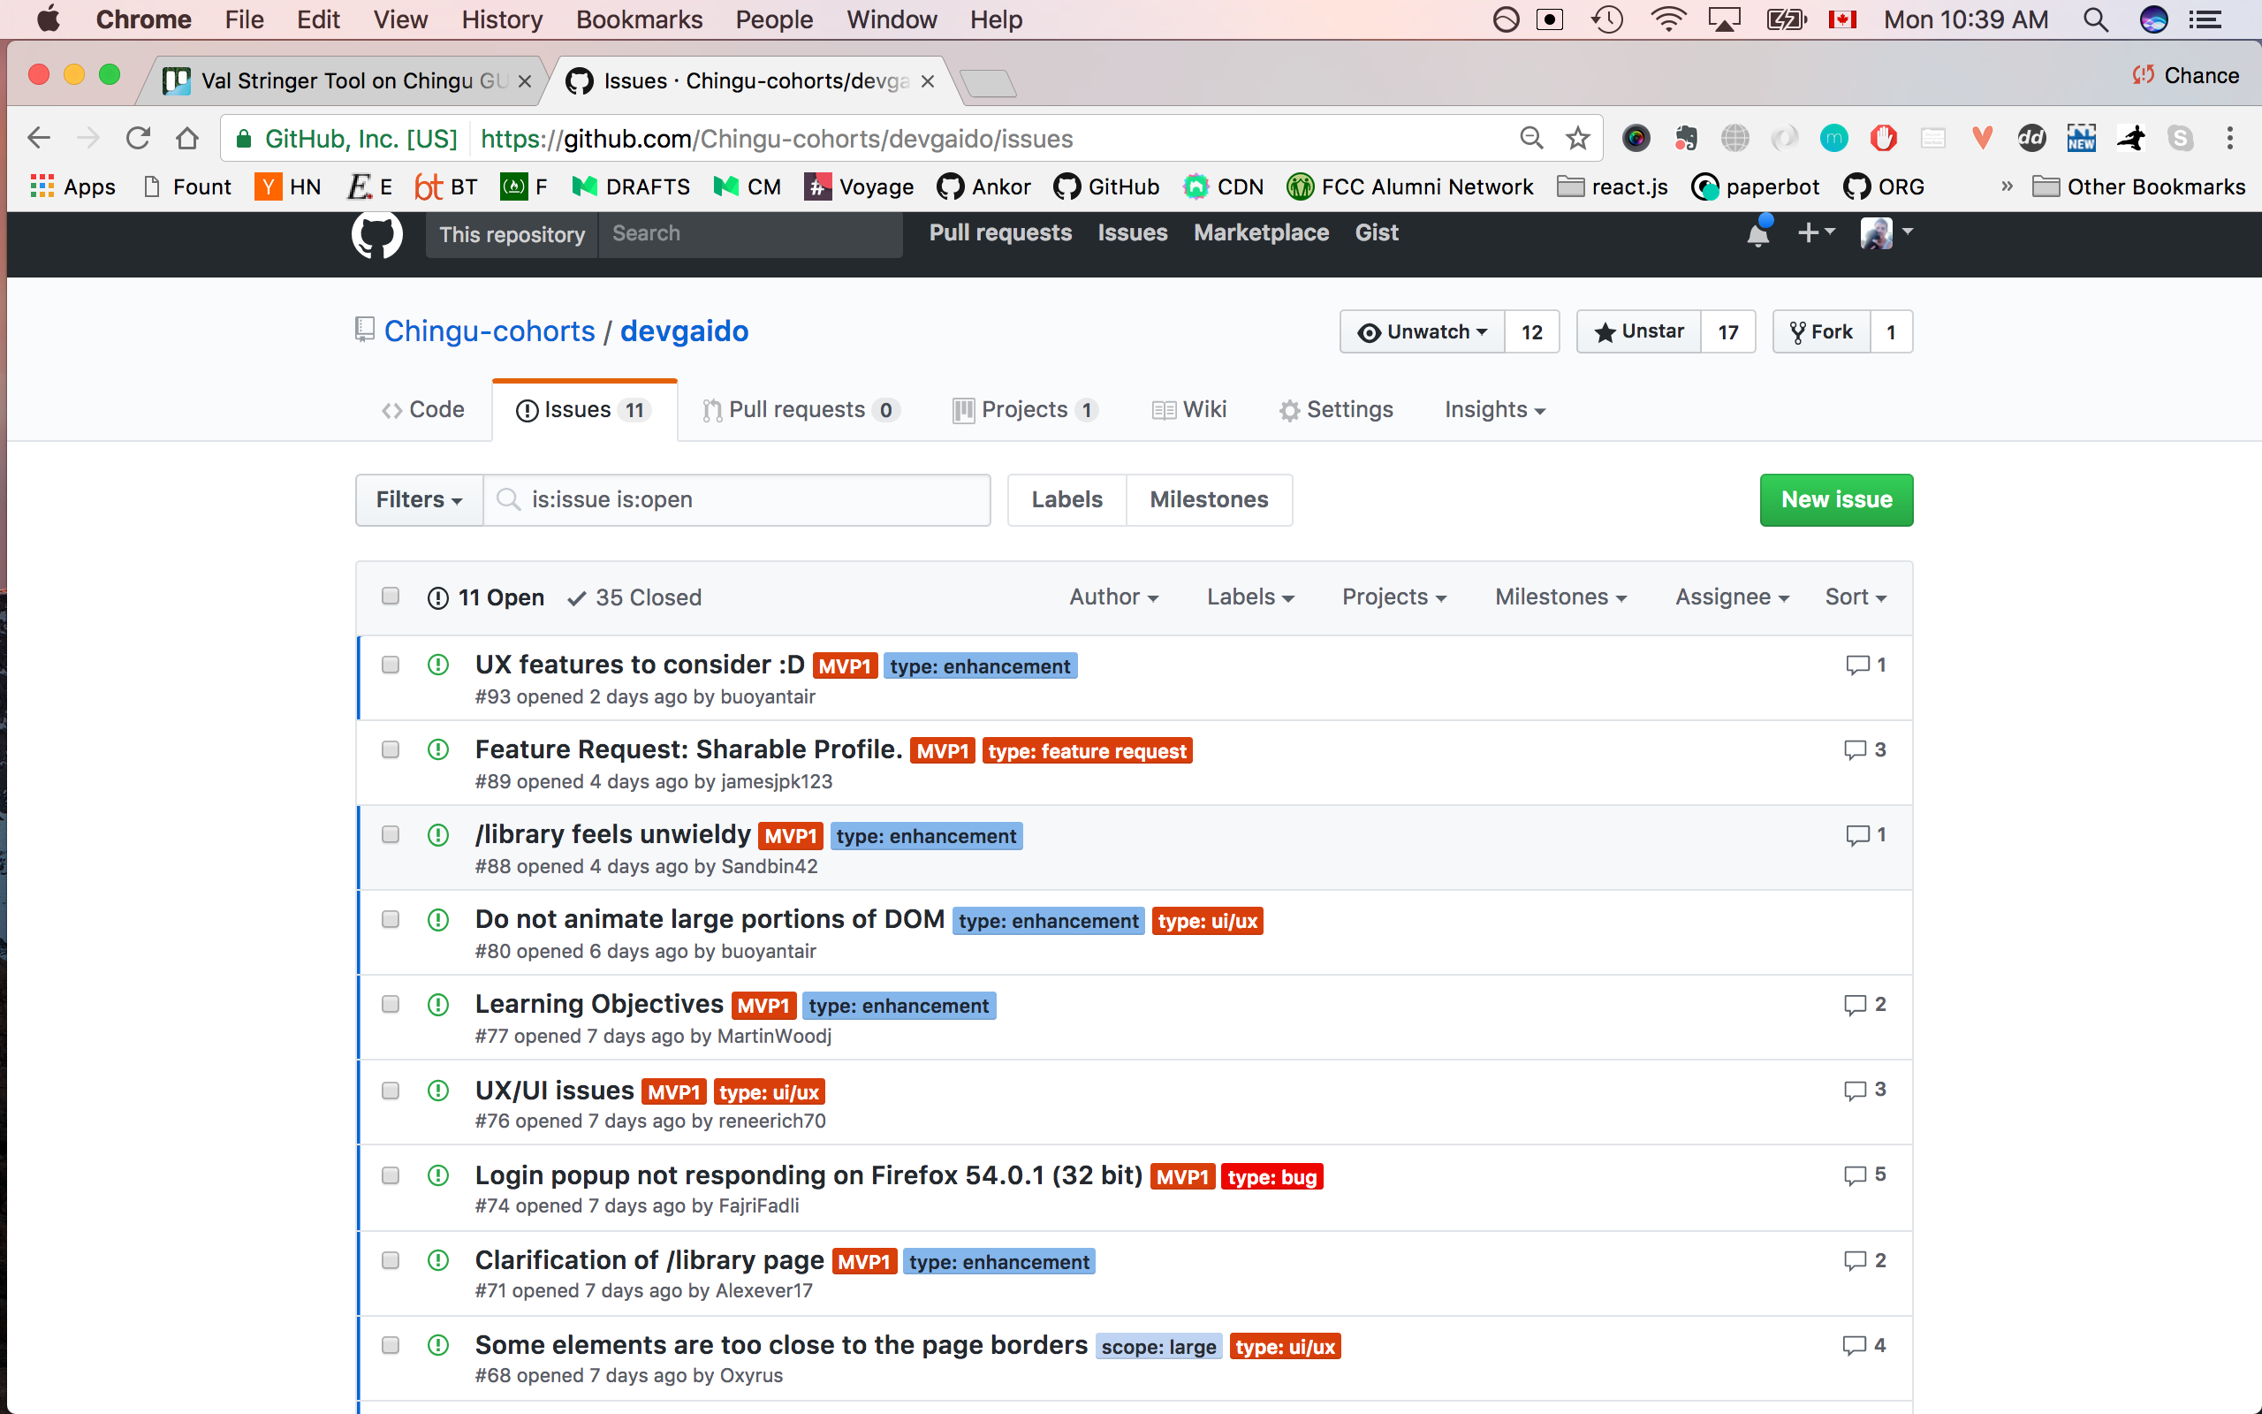
Task: Select checkbox for Learning Objectives issue
Action: point(391,1005)
